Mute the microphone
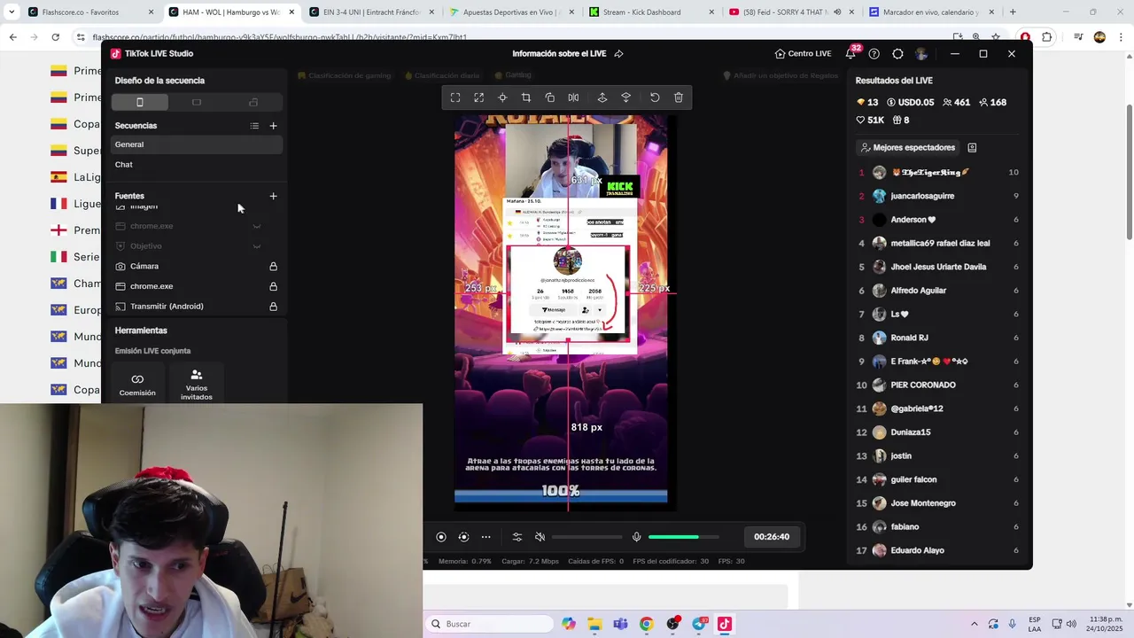 636,537
